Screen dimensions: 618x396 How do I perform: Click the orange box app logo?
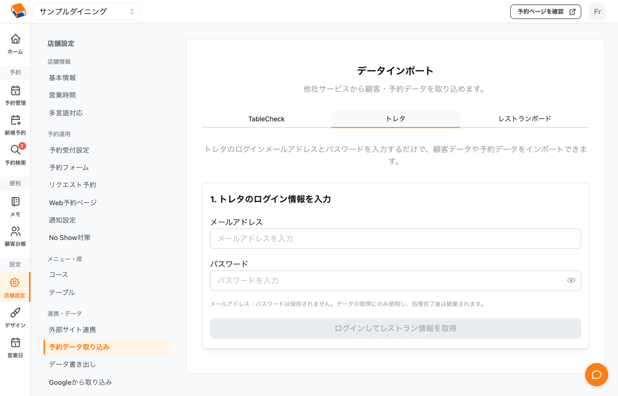tap(18, 11)
